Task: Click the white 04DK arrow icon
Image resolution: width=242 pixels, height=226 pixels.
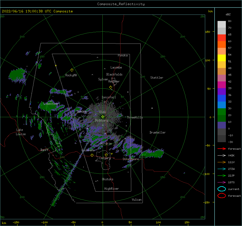Action: tap(222, 156)
